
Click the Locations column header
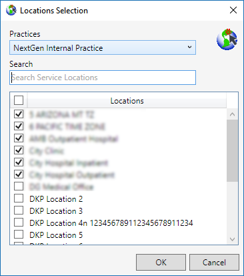[x=127, y=101]
